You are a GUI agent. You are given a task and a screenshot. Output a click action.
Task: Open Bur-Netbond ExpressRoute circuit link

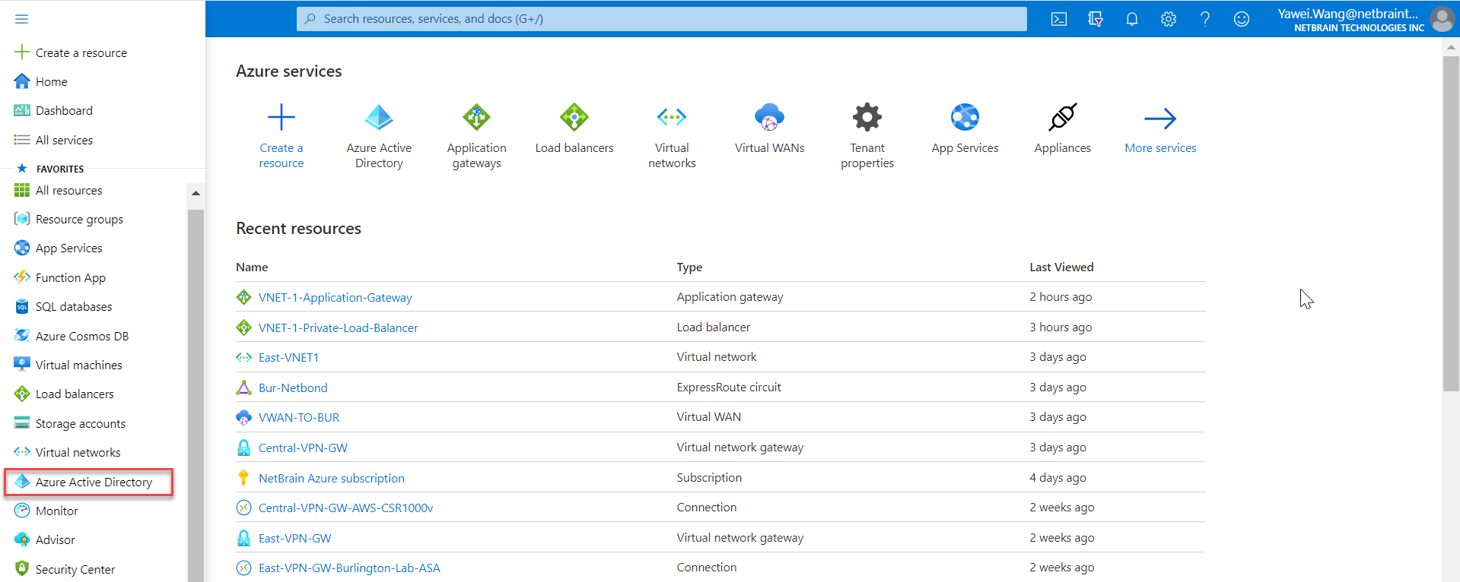pyautogui.click(x=293, y=387)
